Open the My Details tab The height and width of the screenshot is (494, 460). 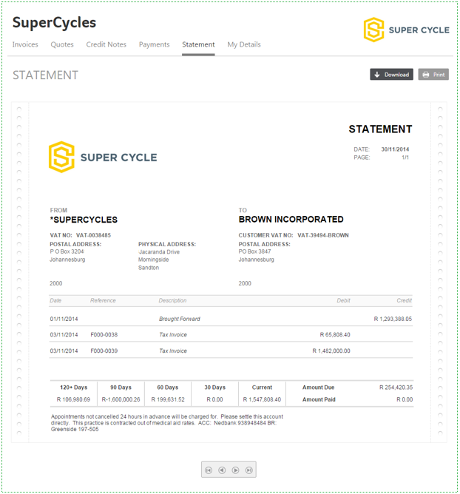(x=244, y=44)
